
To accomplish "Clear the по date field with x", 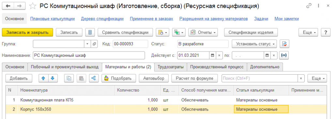I will click(274, 55).
